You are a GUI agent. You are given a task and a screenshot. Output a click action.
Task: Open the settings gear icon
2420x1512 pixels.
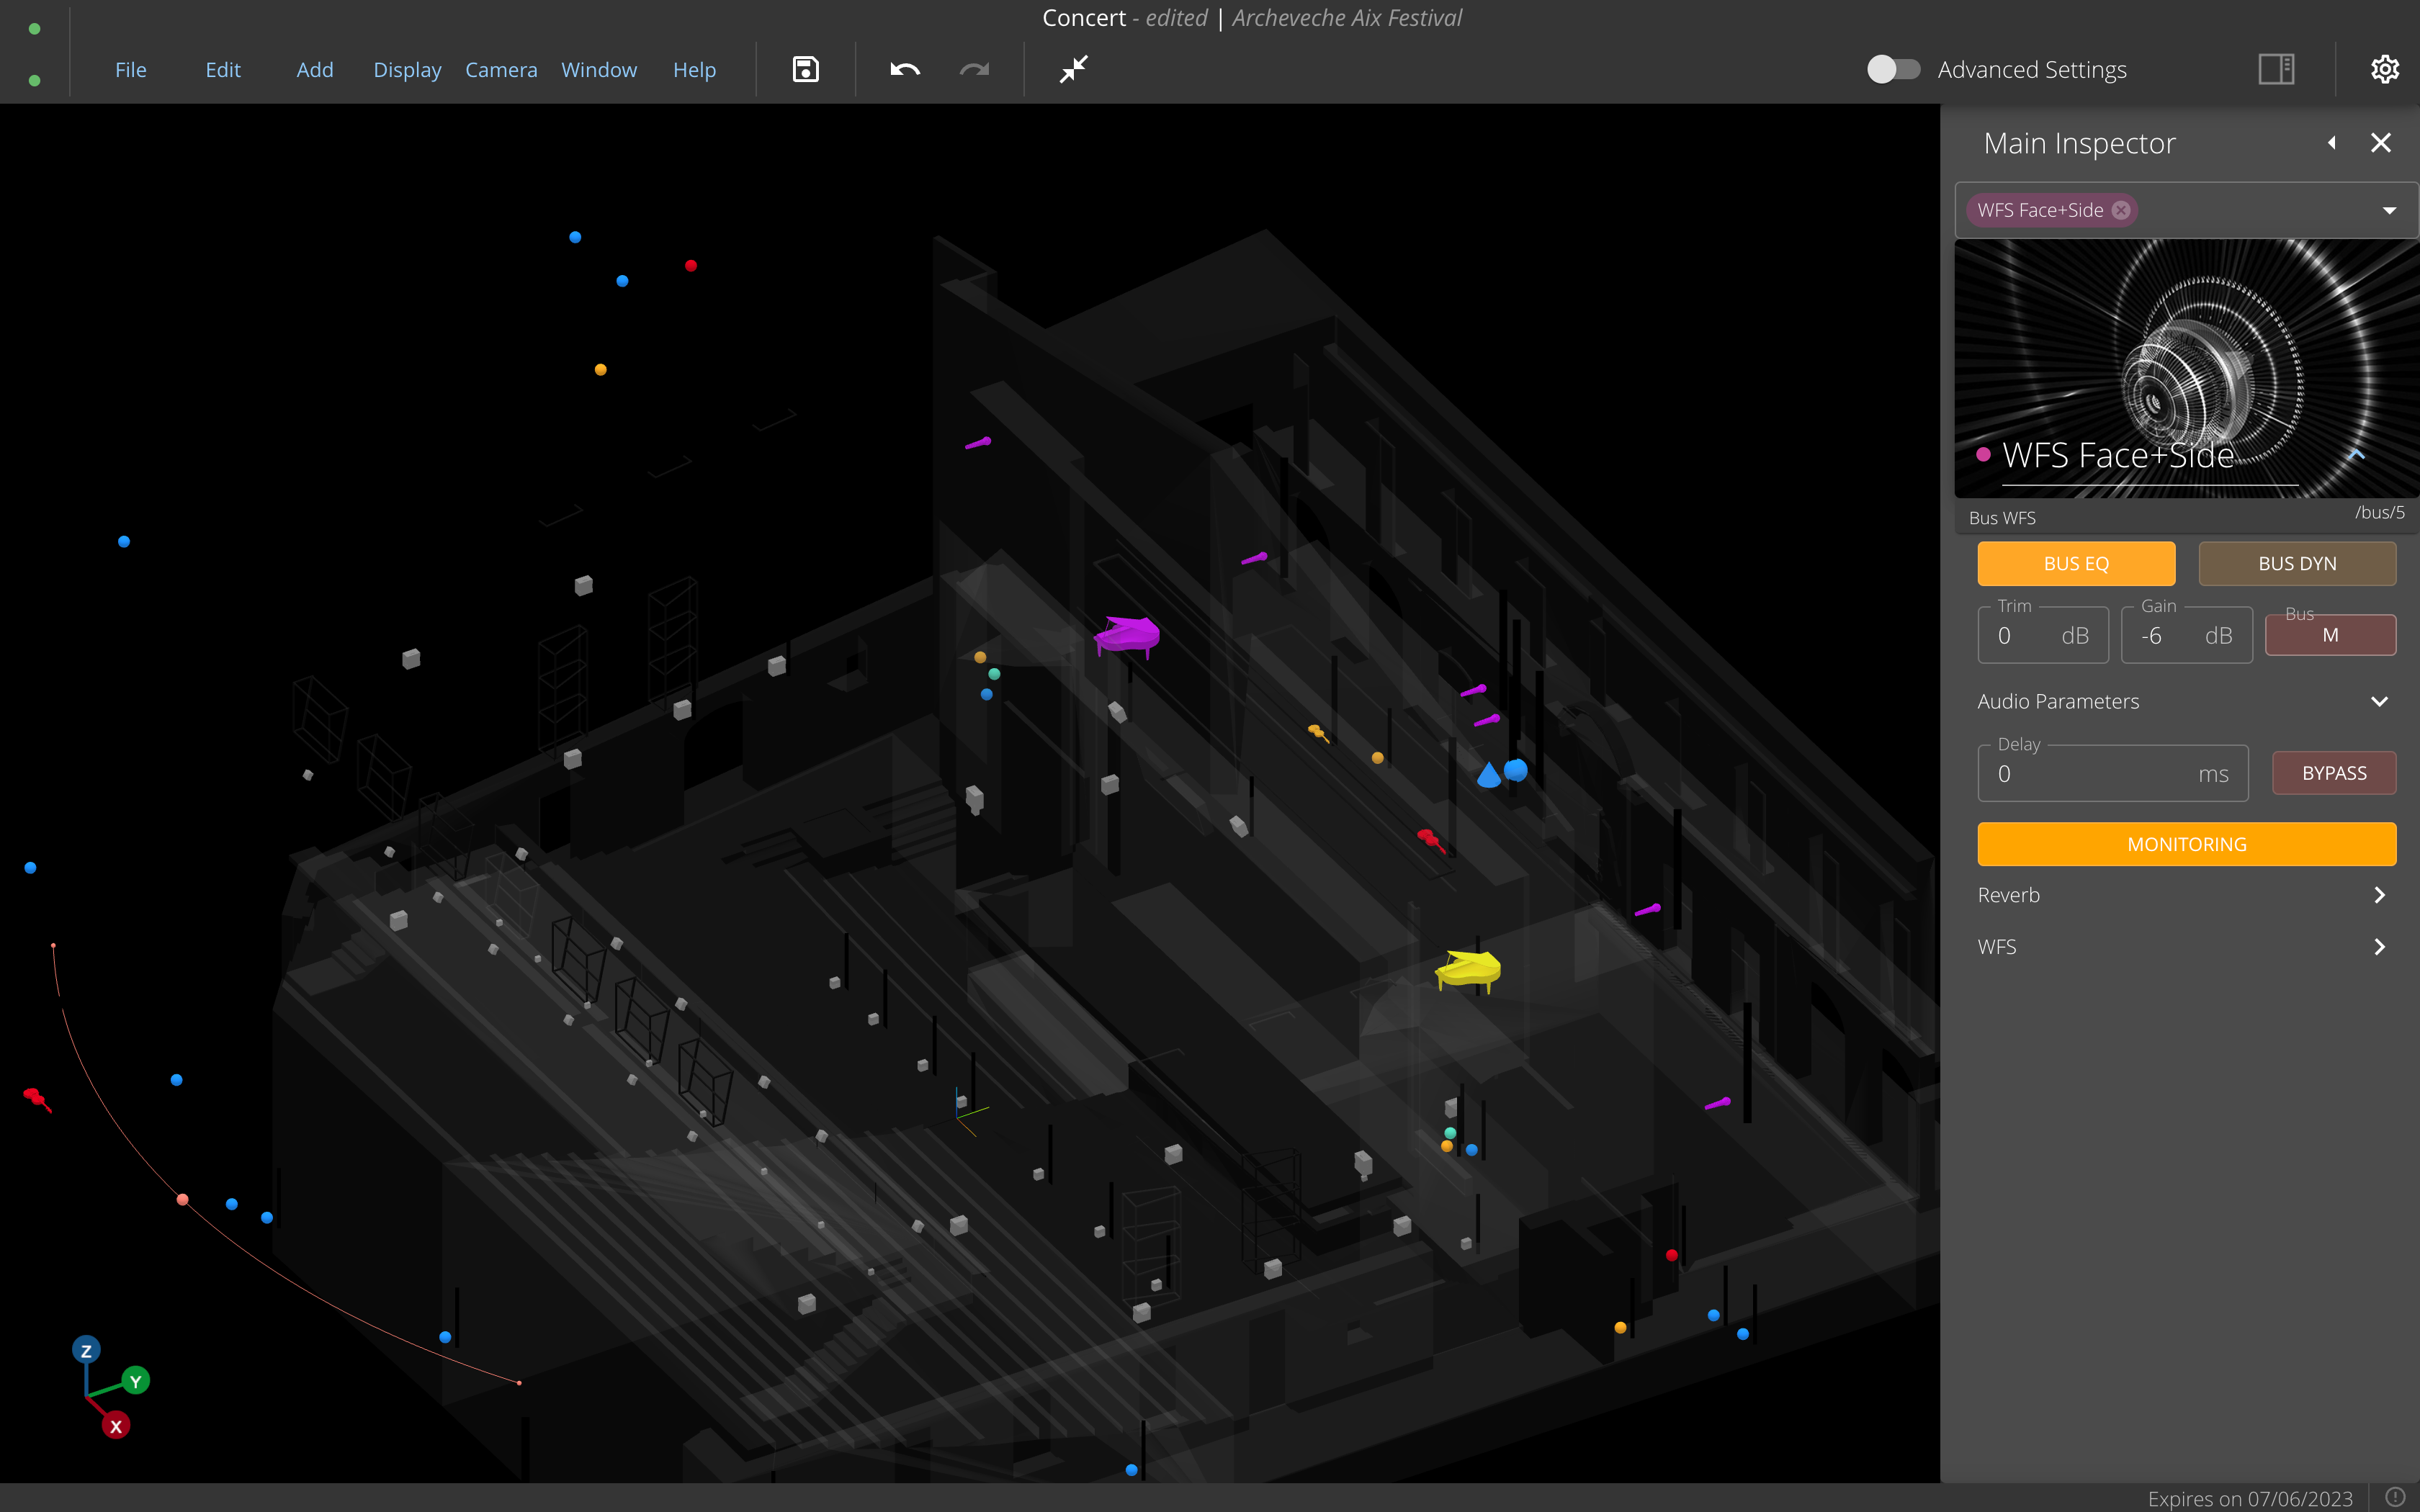[x=2384, y=69]
